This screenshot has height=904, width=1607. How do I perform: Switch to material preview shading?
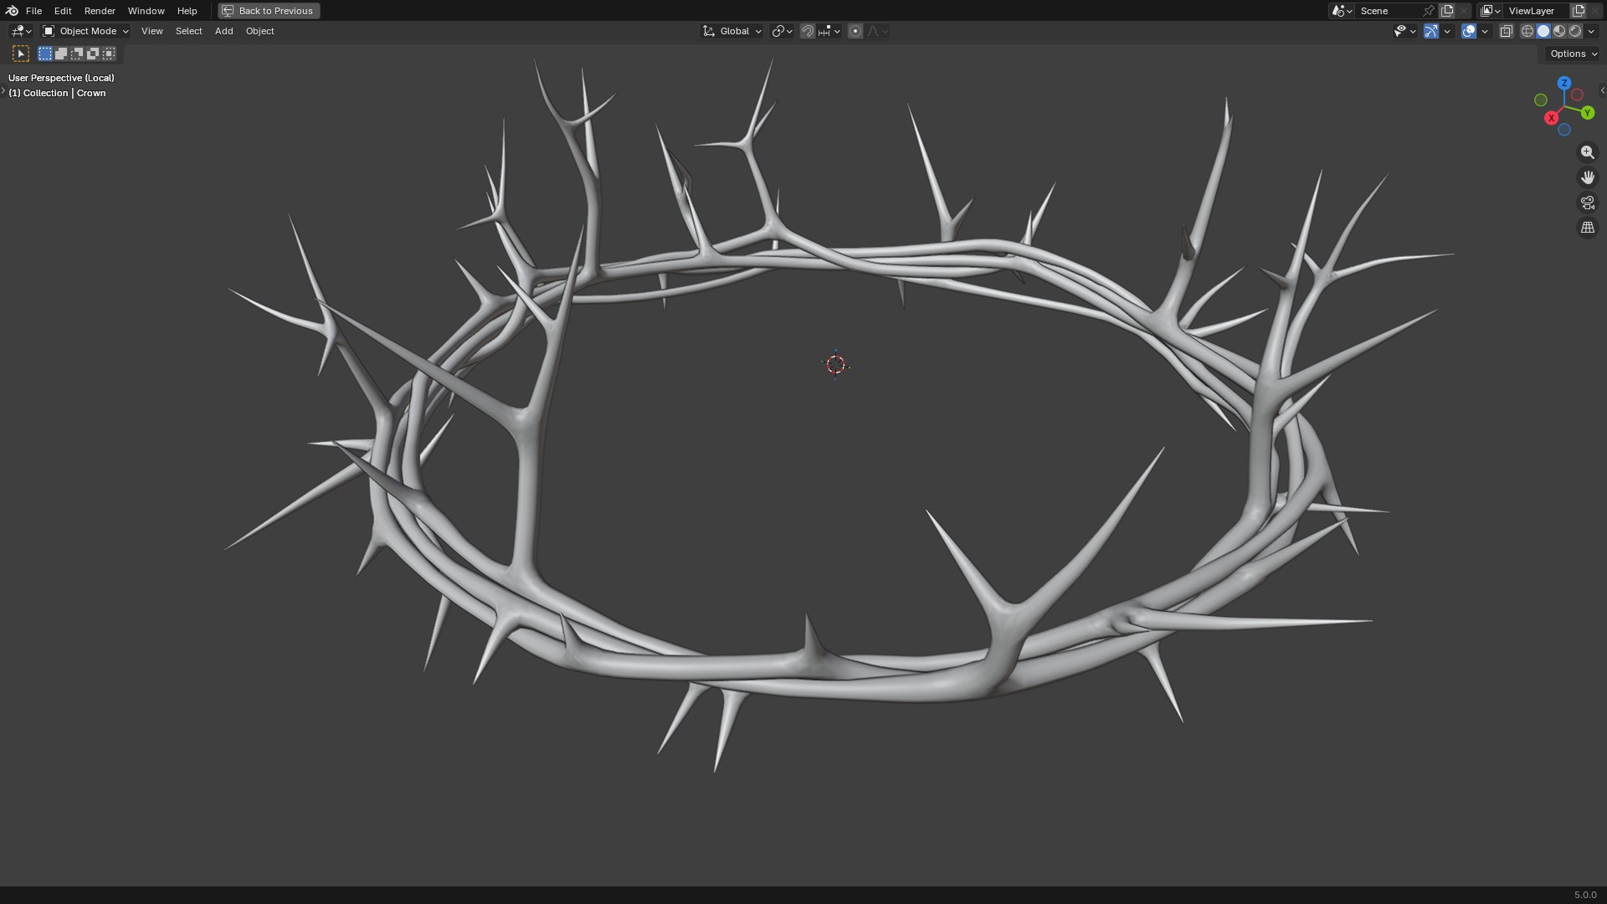(1559, 31)
